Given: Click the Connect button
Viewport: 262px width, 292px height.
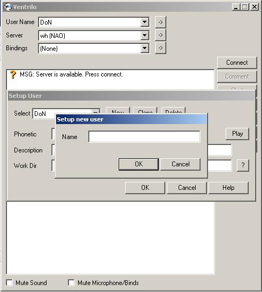Looking at the screenshot, I should (x=237, y=63).
